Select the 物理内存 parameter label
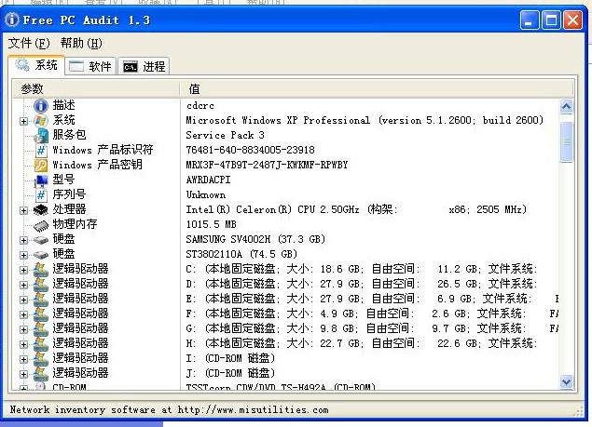 click(75, 224)
